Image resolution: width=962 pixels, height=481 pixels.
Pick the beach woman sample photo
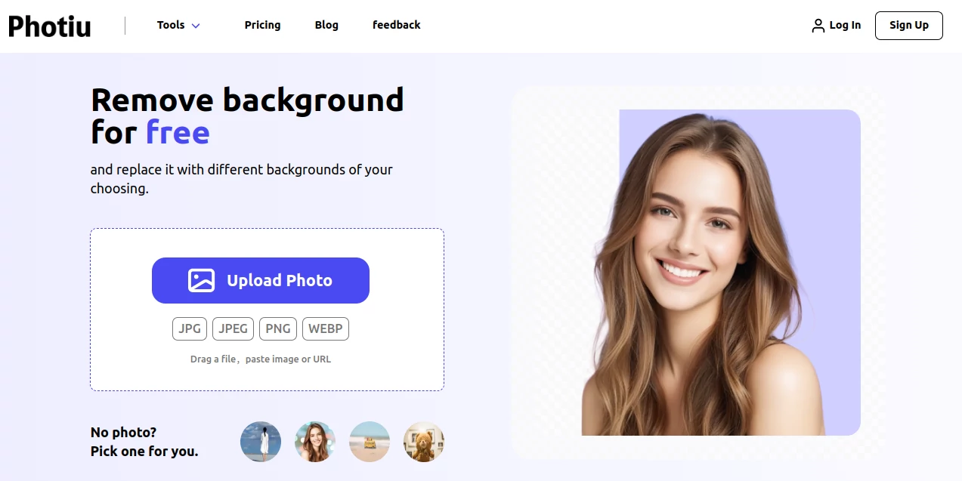(260, 442)
